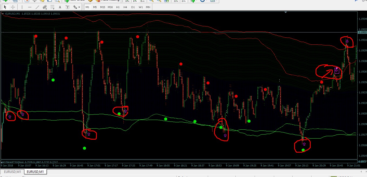Screen dimensions: 367x177
Task: Pick the Draw Vertical Line tool
Action: [22, 7]
